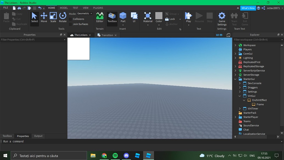Activate the Move tool
The width and height of the screenshot is (284, 160).
click(44, 18)
